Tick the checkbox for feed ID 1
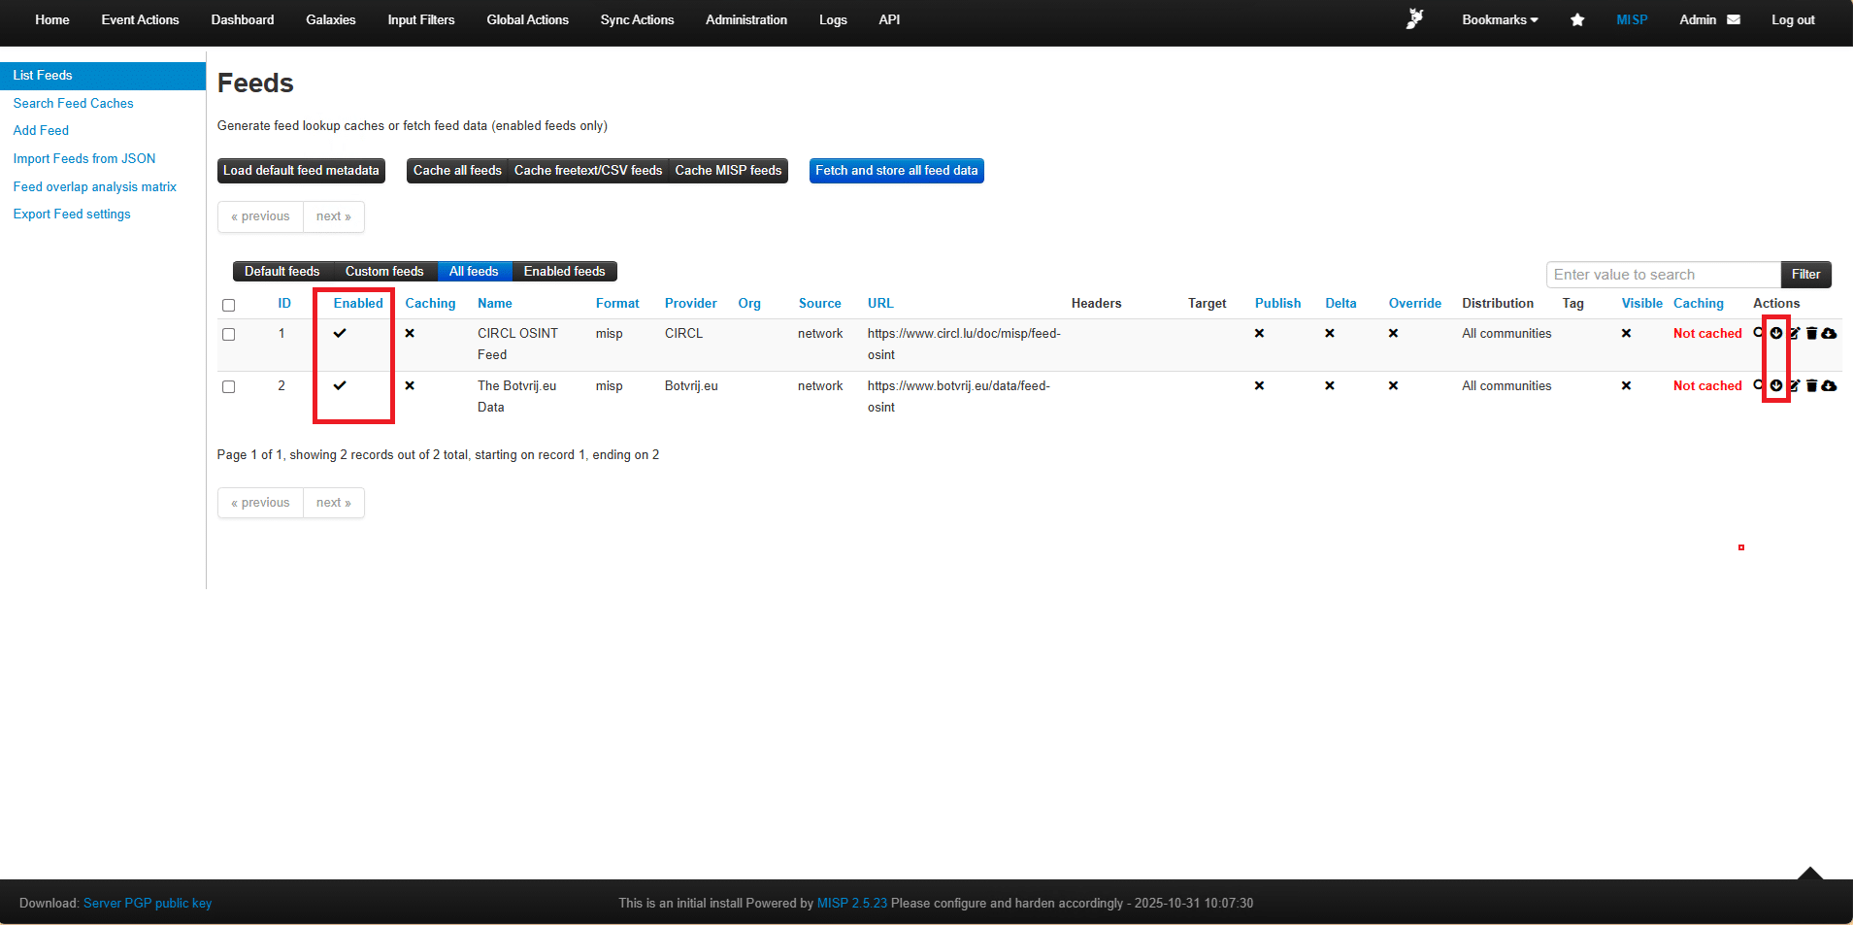This screenshot has width=1853, height=925. click(x=229, y=334)
